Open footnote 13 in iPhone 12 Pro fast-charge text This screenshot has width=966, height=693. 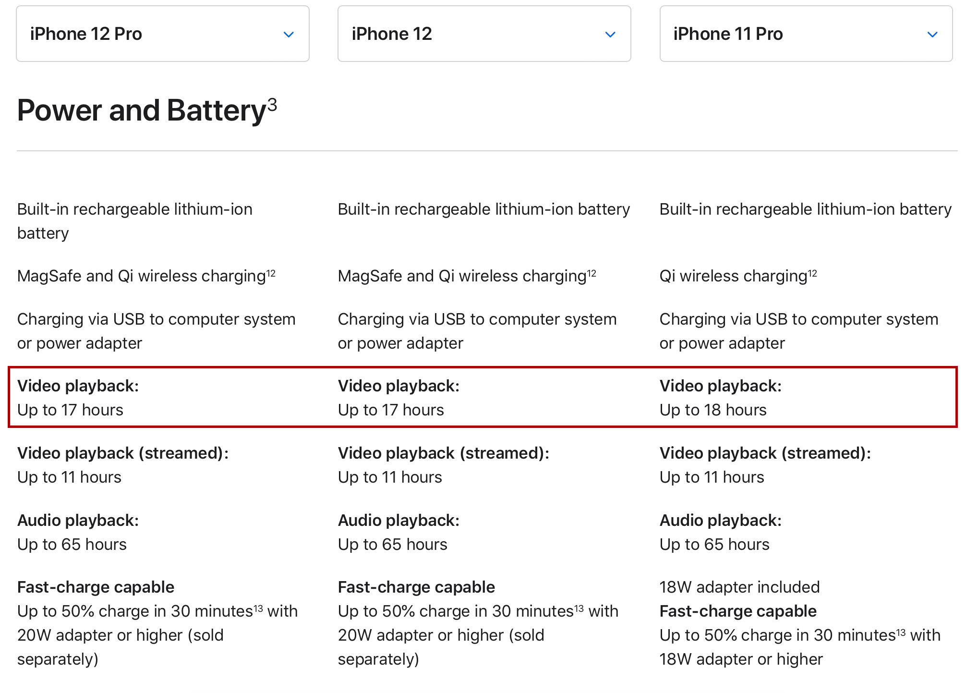pos(258,608)
